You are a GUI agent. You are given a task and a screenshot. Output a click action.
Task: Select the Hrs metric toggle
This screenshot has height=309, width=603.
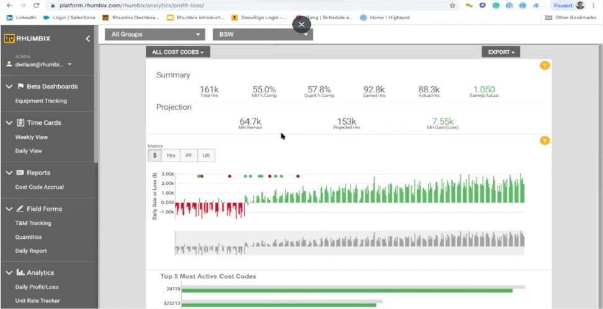point(171,156)
